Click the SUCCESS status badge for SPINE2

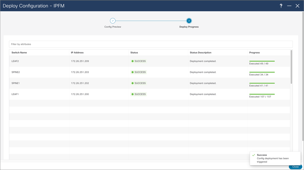coord(138,72)
